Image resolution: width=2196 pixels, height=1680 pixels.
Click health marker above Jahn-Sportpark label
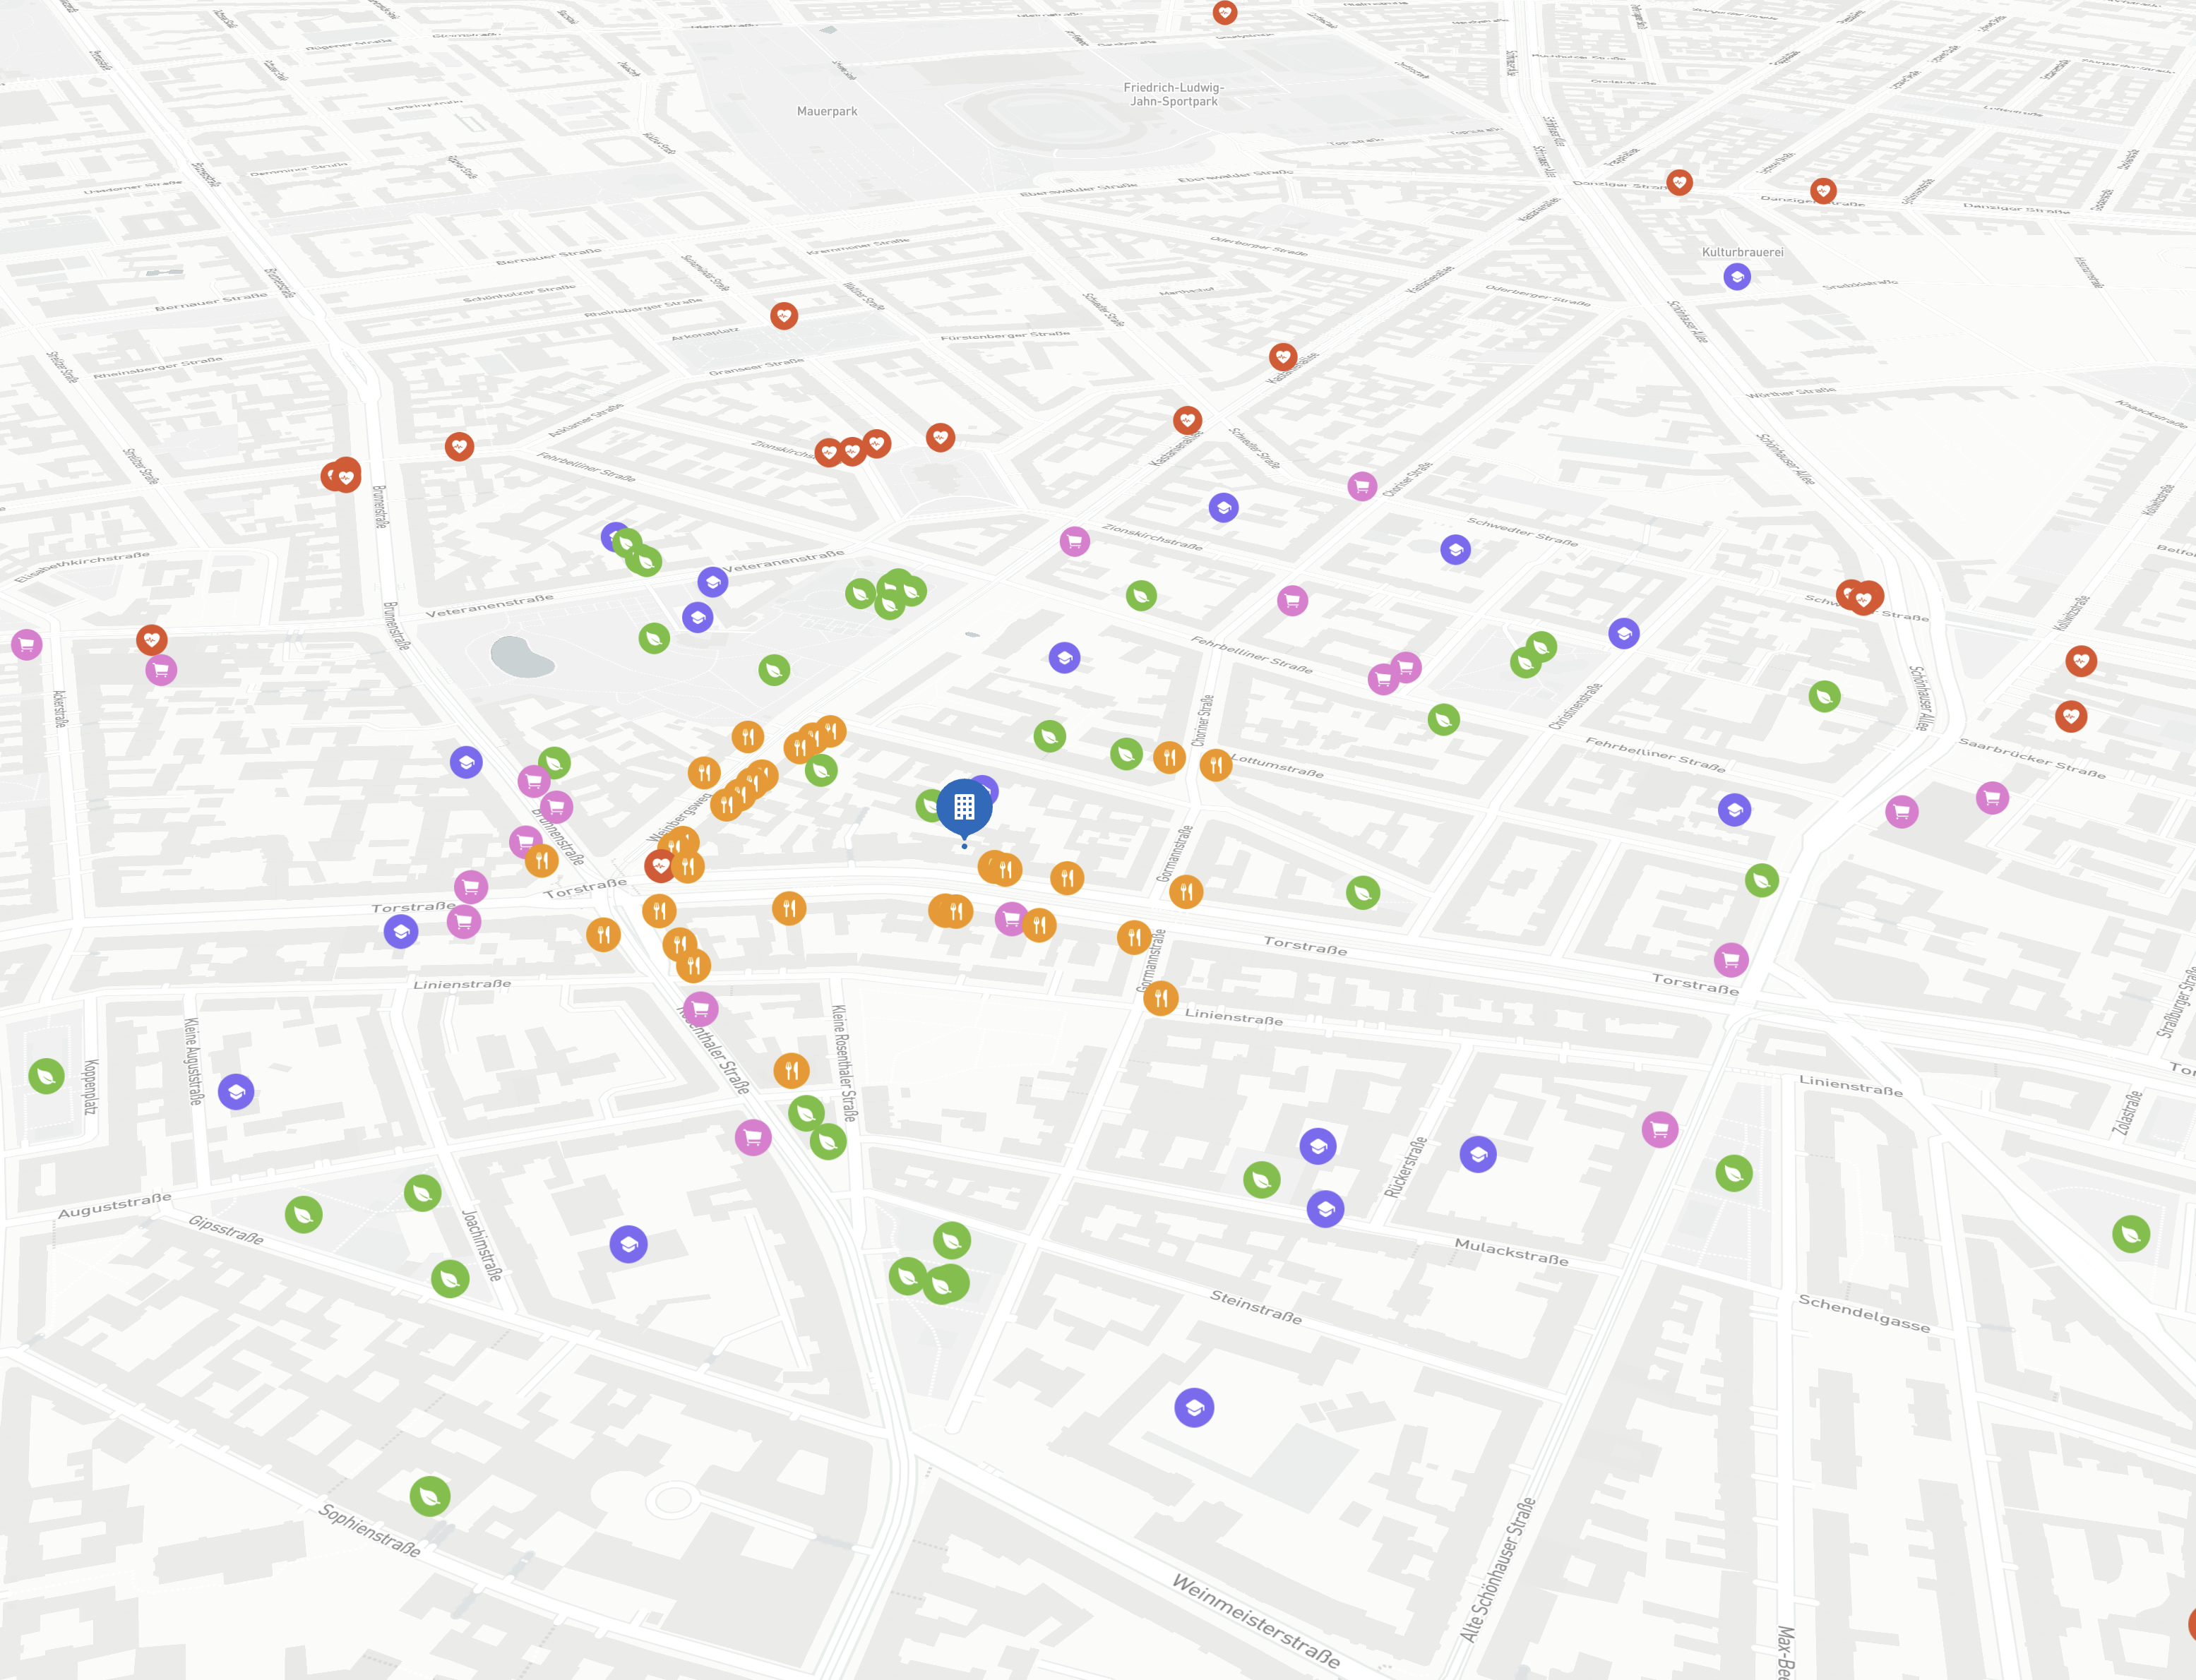click(x=1224, y=13)
